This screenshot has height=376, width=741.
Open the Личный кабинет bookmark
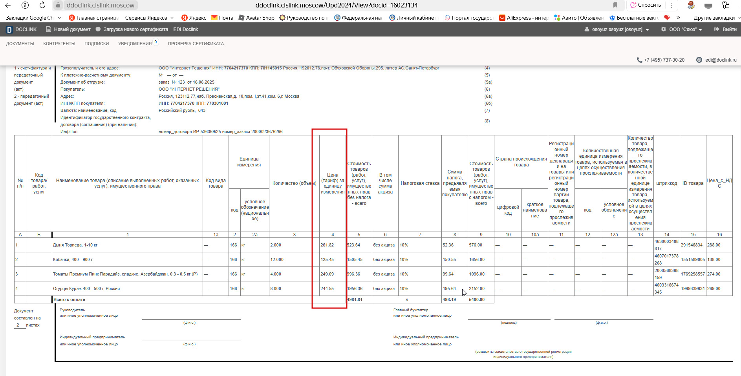click(x=414, y=18)
